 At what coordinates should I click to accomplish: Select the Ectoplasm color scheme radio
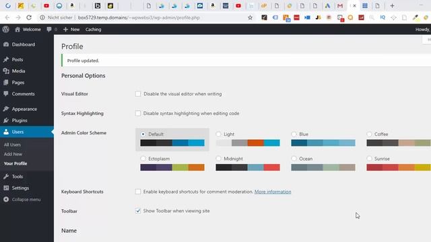(x=143, y=159)
